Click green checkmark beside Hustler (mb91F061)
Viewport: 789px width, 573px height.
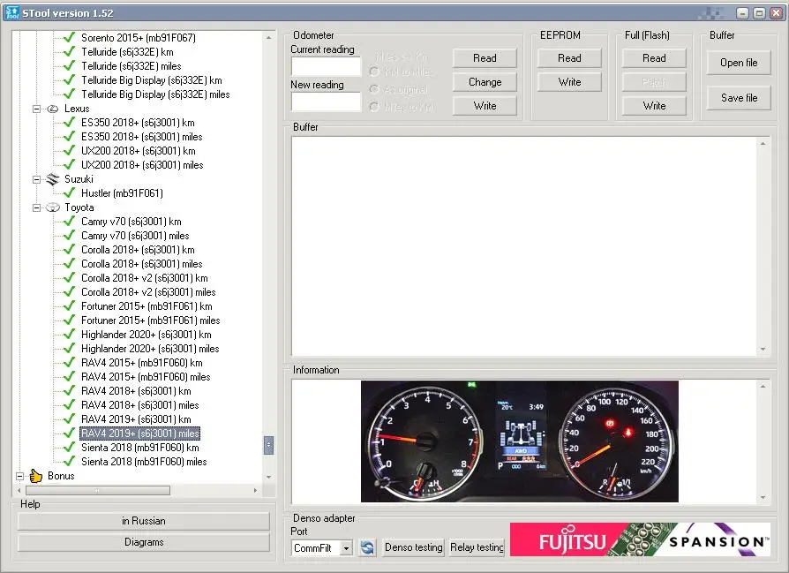70,192
